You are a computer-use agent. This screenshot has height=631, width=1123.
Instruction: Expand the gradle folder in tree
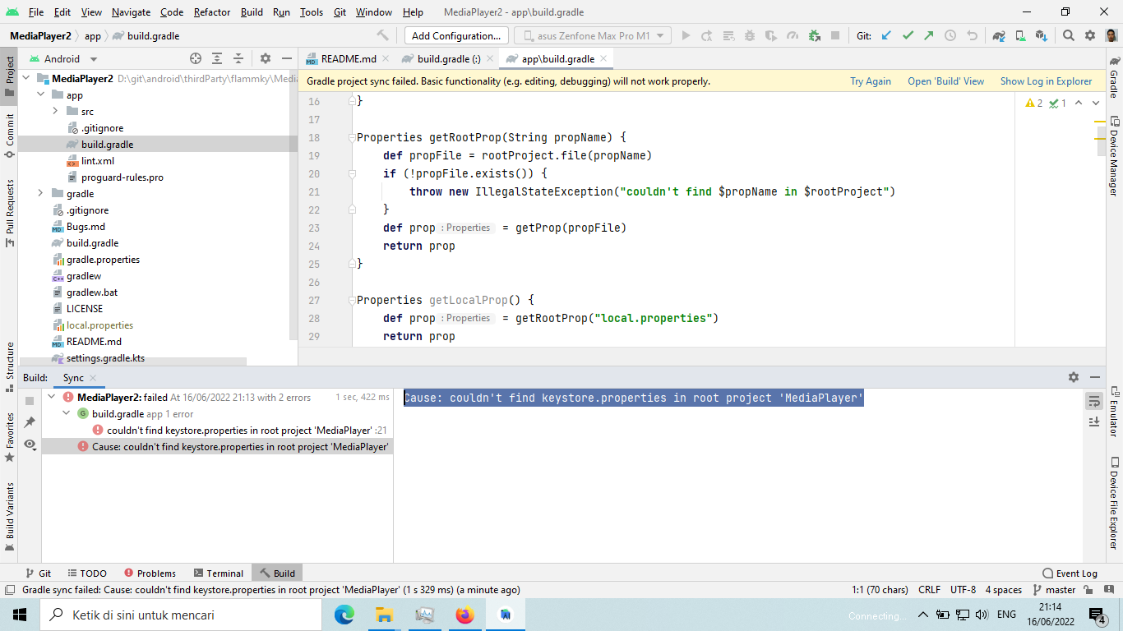(x=40, y=193)
